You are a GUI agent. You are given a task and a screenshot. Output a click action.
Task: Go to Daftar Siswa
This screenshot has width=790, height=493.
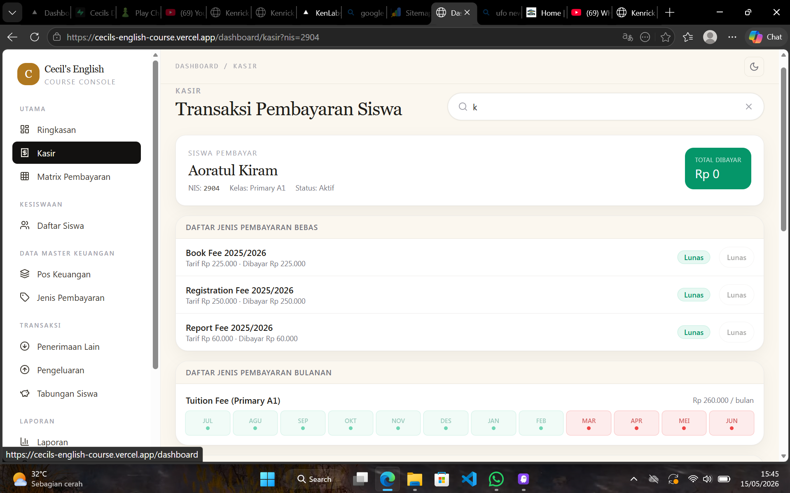(77, 226)
